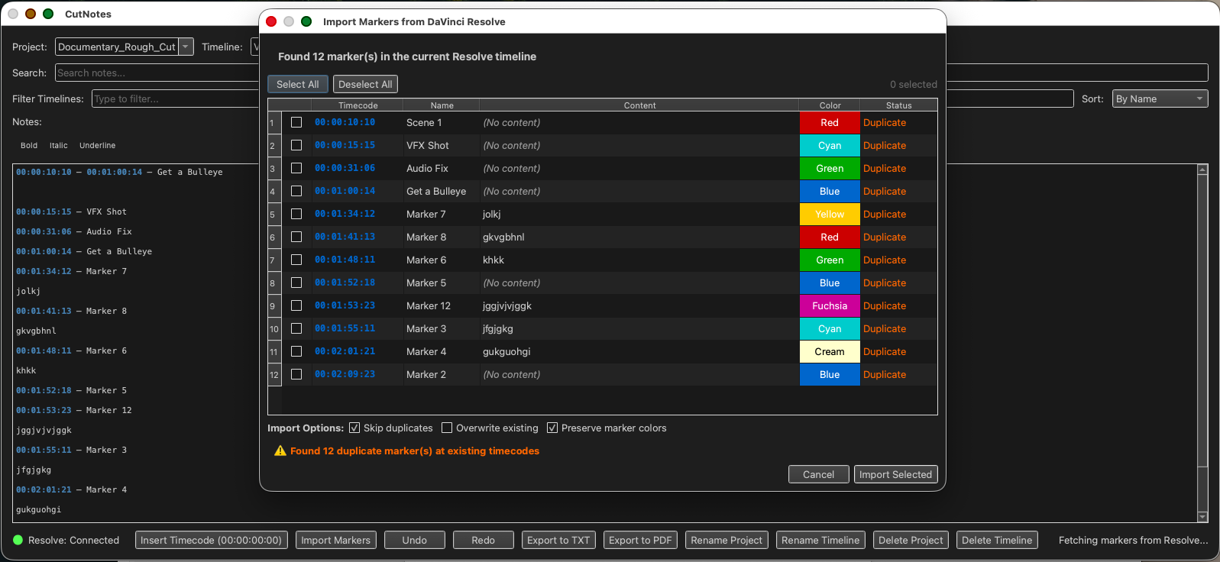The image size is (1220, 562).
Task: Apply Bold formatting in notes toolbar
Action: pos(29,145)
